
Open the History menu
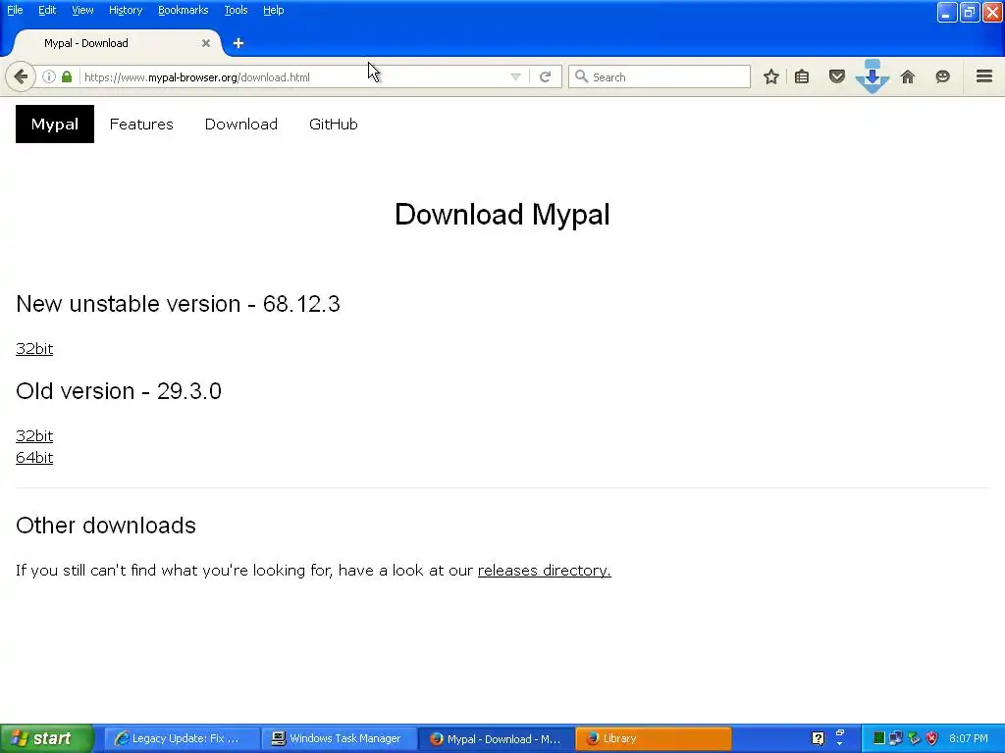pyautogui.click(x=126, y=10)
